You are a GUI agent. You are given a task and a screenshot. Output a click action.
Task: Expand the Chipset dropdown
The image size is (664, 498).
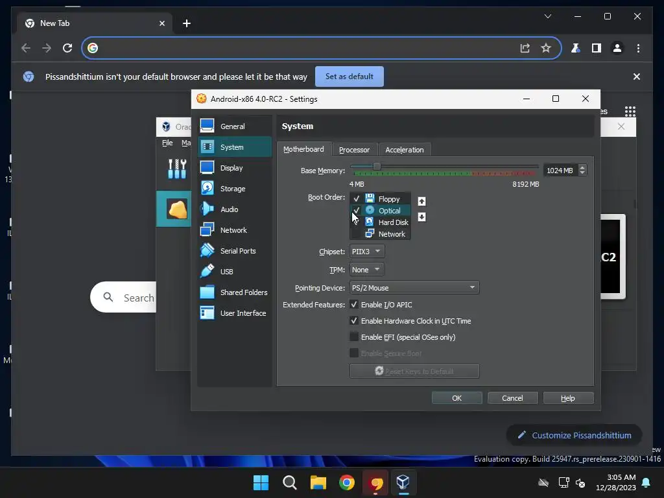click(x=367, y=251)
